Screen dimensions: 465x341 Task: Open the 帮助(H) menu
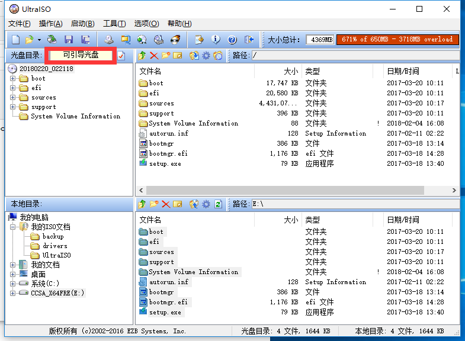(179, 24)
